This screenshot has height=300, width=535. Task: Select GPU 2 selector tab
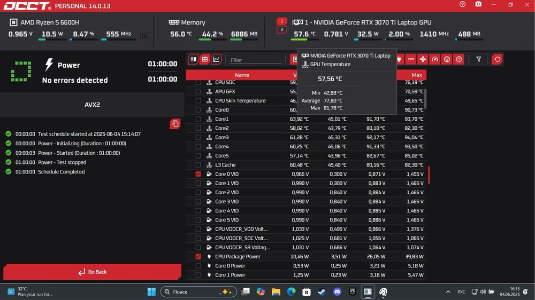(282, 29)
